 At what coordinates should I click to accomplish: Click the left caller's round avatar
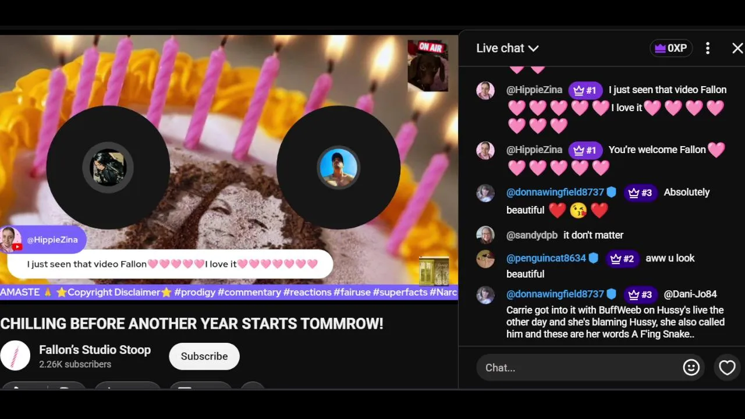click(x=108, y=168)
